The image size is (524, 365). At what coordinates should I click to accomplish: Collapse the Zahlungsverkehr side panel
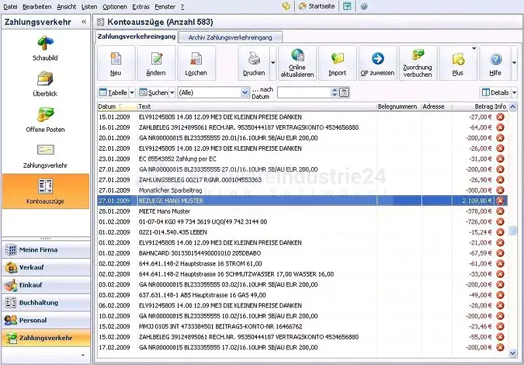point(84,22)
